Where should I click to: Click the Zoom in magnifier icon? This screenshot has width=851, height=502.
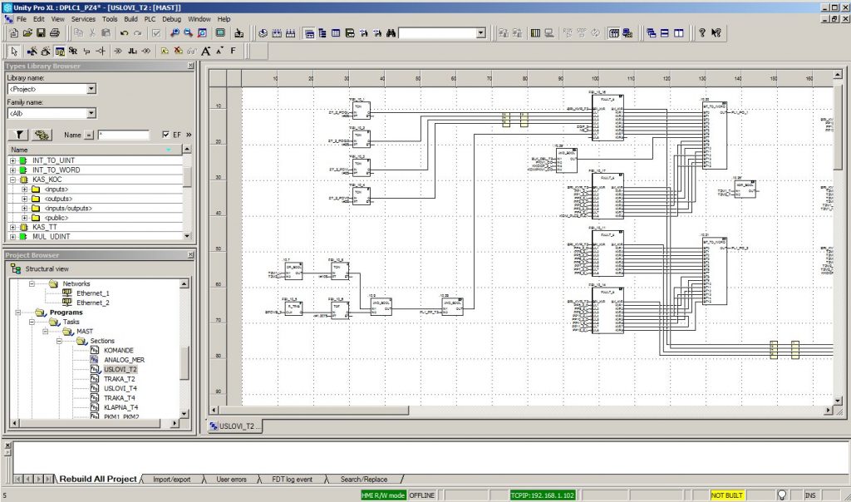175,33
